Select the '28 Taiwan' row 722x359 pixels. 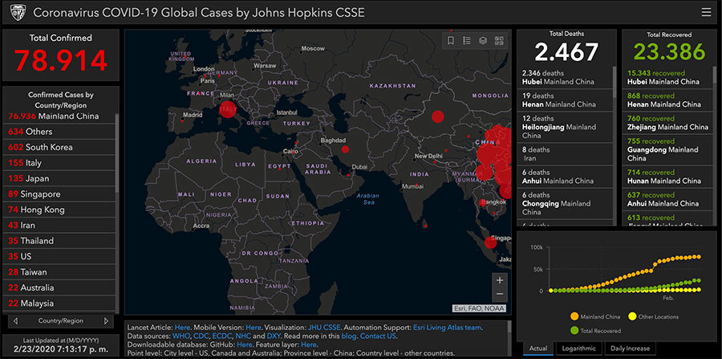(60, 272)
